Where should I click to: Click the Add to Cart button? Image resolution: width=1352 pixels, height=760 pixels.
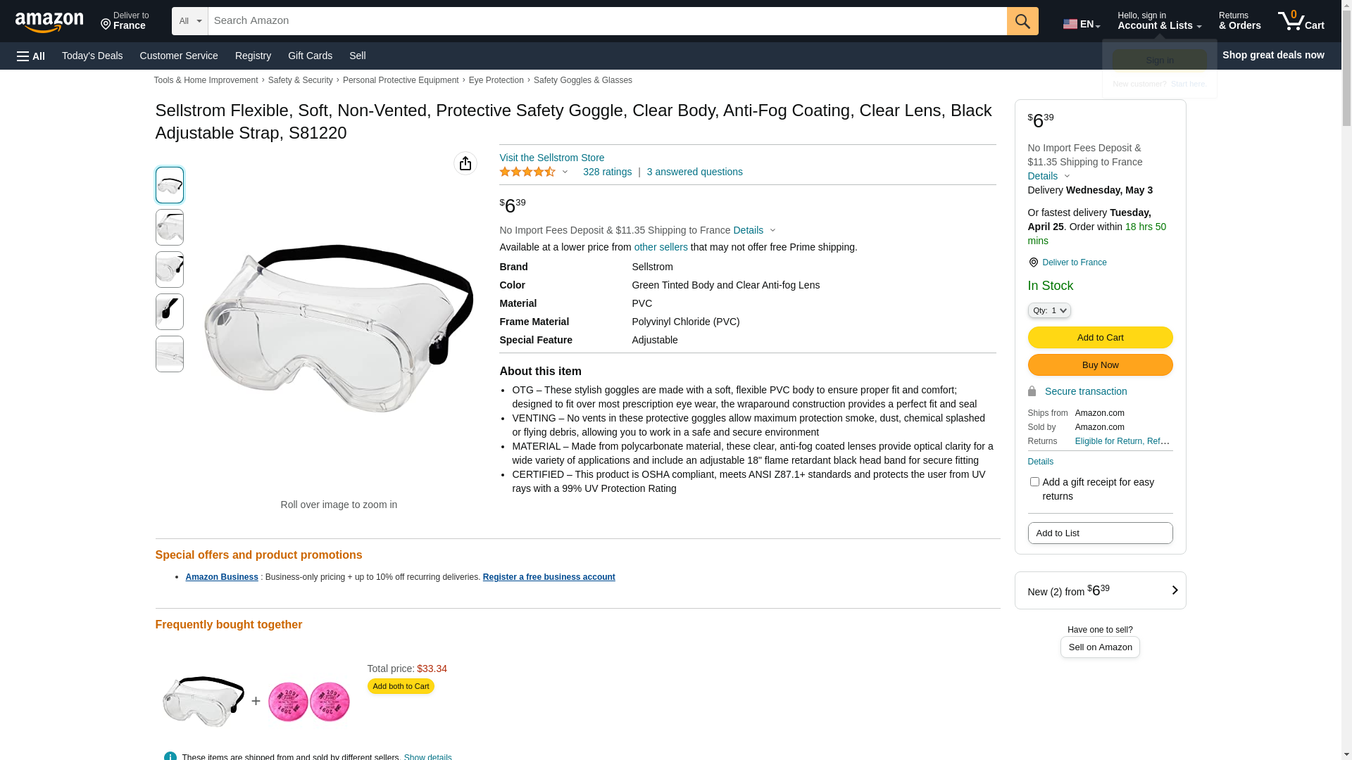tap(1100, 338)
